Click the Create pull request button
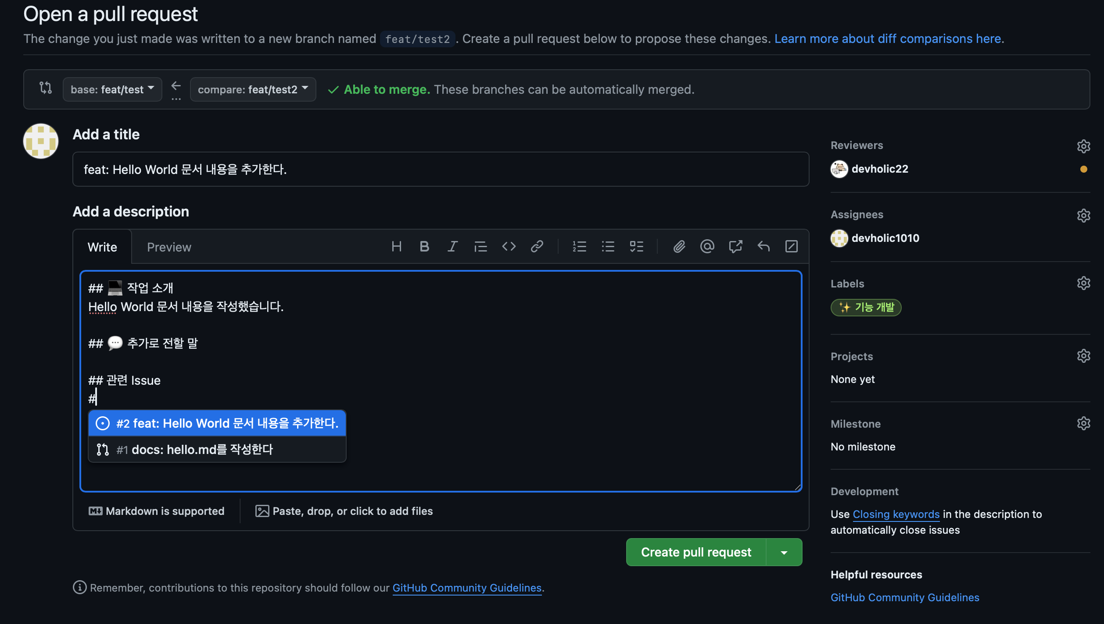The height and width of the screenshot is (624, 1104). pyautogui.click(x=696, y=553)
